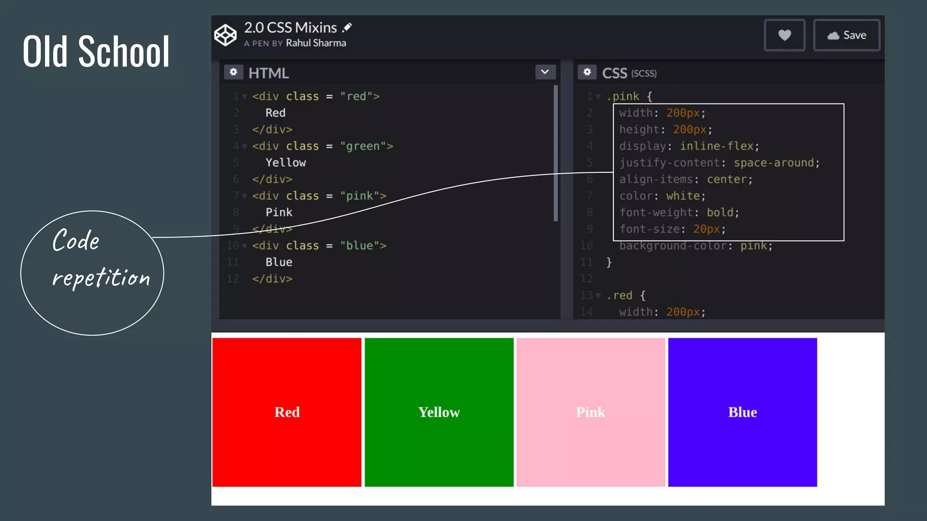Collapse the fold arrow at HTML line 10
This screenshot has width=927, height=521.
tap(244, 246)
